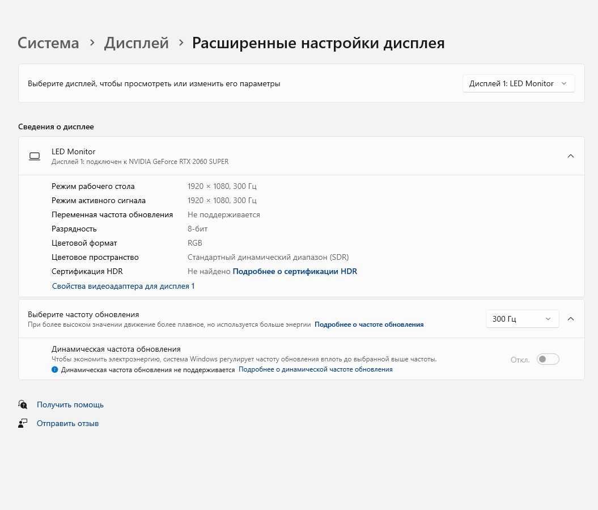
Task: Click the Не поддерживается value
Action: [223, 214]
